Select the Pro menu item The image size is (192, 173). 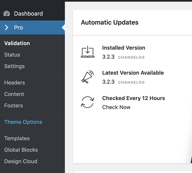pos(32,28)
